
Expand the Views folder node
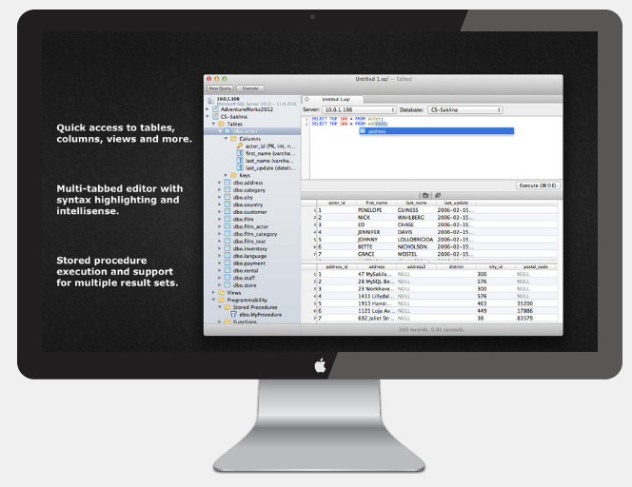(213, 292)
